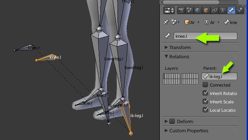Switch to World properties tab
The image size is (248, 140).
198,10
